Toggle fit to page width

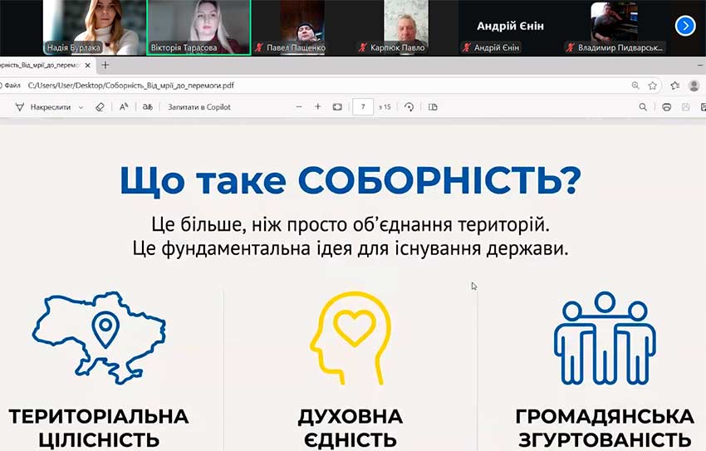(x=337, y=107)
